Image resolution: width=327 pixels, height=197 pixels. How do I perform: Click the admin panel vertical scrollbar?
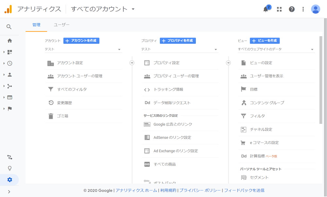(x=321, y=80)
